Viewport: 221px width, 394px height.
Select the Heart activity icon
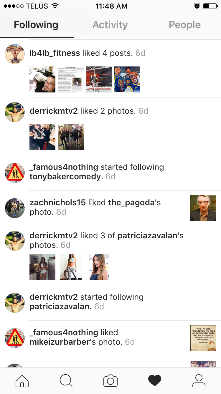tap(155, 381)
